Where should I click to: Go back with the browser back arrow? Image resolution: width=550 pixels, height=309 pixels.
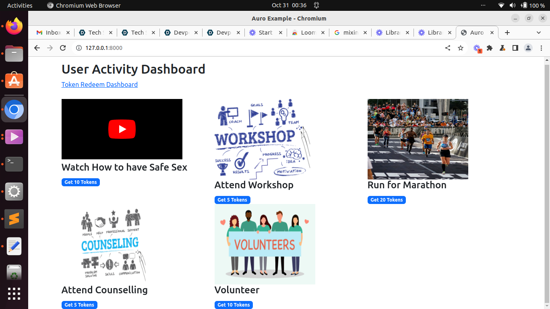click(x=37, y=48)
